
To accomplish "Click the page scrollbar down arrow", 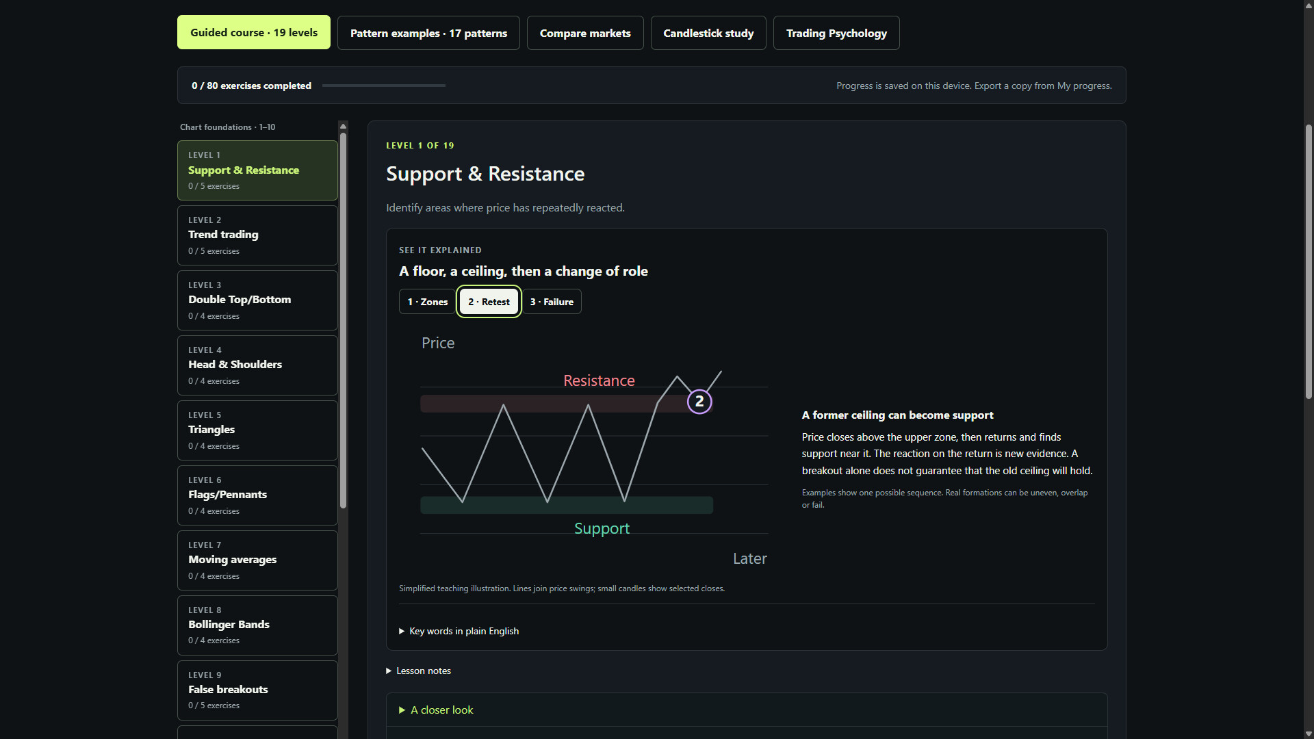I will click(1309, 734).
